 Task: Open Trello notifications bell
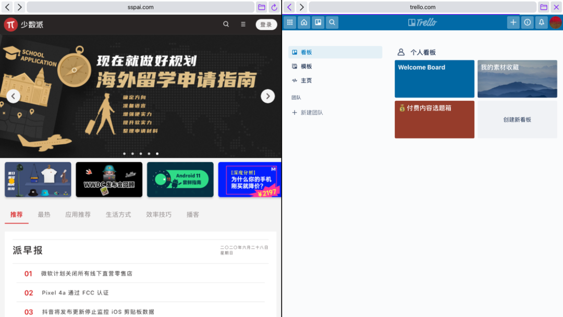click(x=542, y=22)
